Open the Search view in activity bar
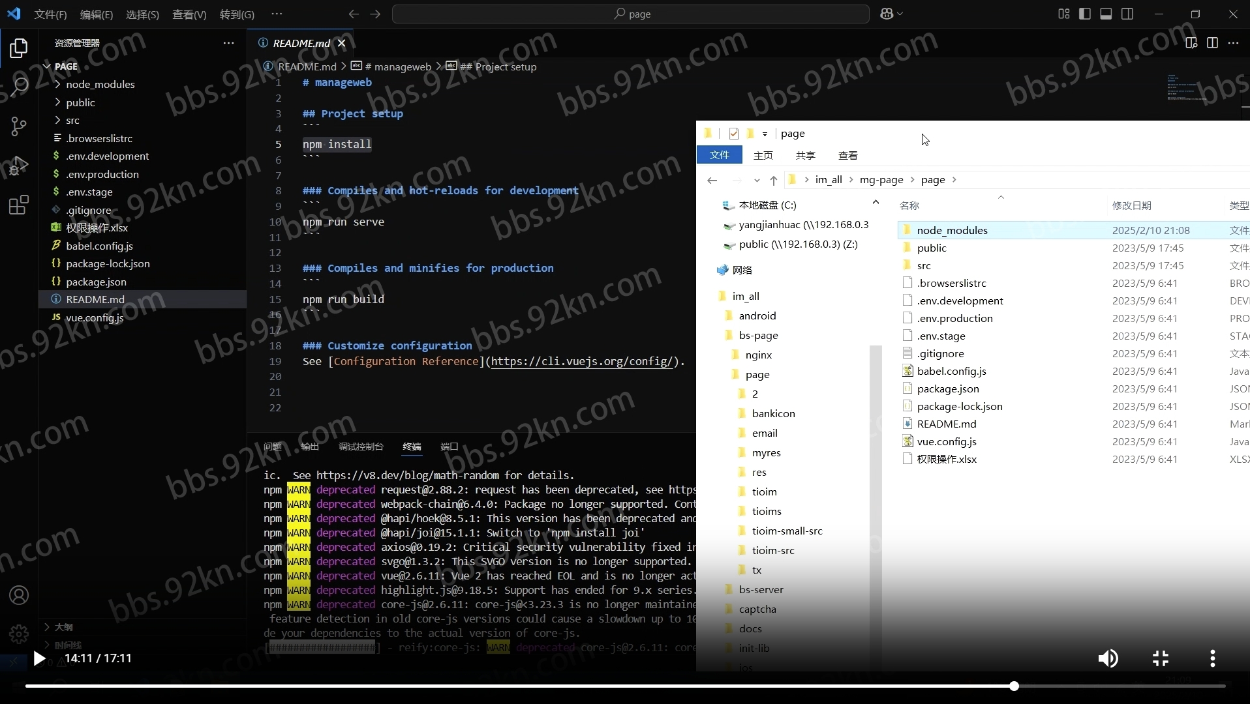Image resolution: width=1250 pixels, height=704 pixels. [19, 86]
